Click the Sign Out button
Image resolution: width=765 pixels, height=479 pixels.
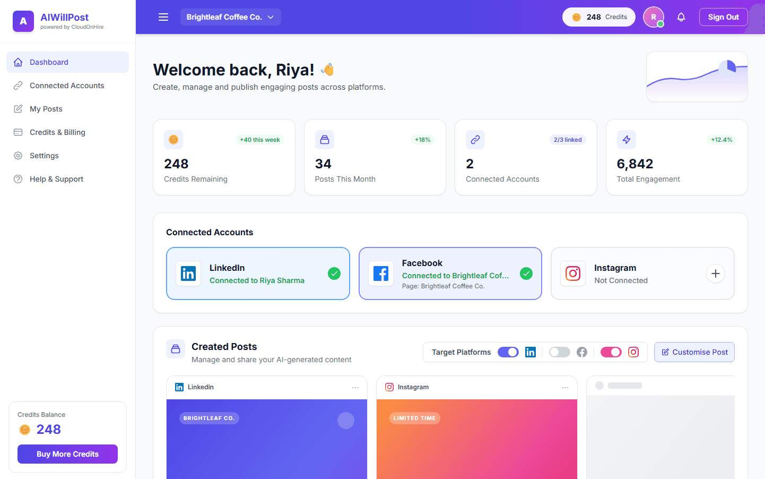point(724,17)
